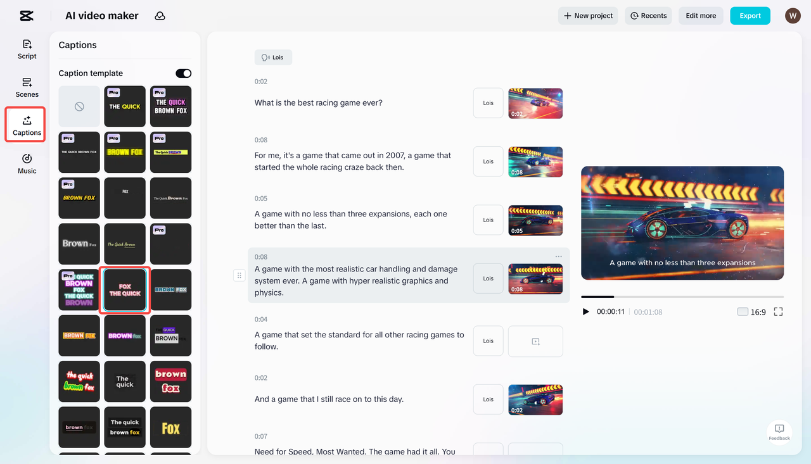Open scene clip for 'realistic car handling' line
The height and width of the screenshot is (464, 811).
pos(535,279)
